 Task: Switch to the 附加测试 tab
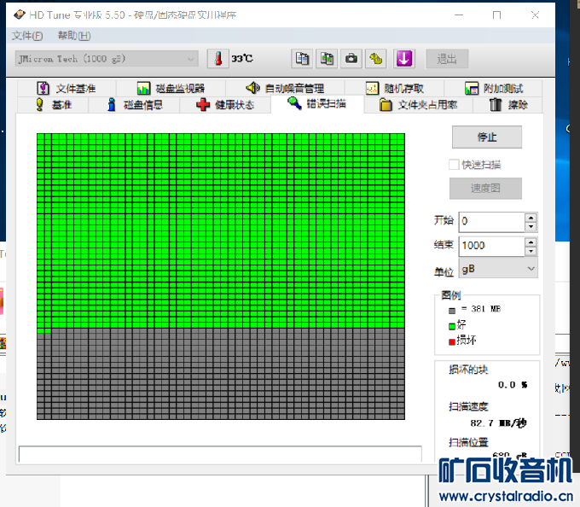tap(494, 89)
